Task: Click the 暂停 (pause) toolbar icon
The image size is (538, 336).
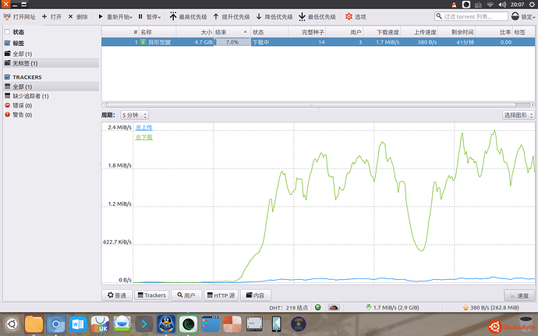Action: coord(140,16)
